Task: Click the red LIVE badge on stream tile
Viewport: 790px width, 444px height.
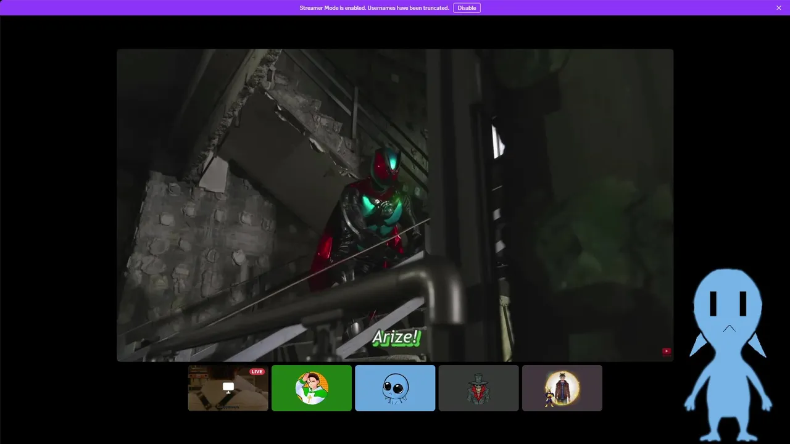Action: tap(257, 372)
